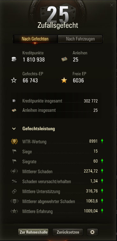This screenshot has height=241, width=117.
Task: Click the hollow star Gefechts-EP icon
Action: [x=14, y=80]
